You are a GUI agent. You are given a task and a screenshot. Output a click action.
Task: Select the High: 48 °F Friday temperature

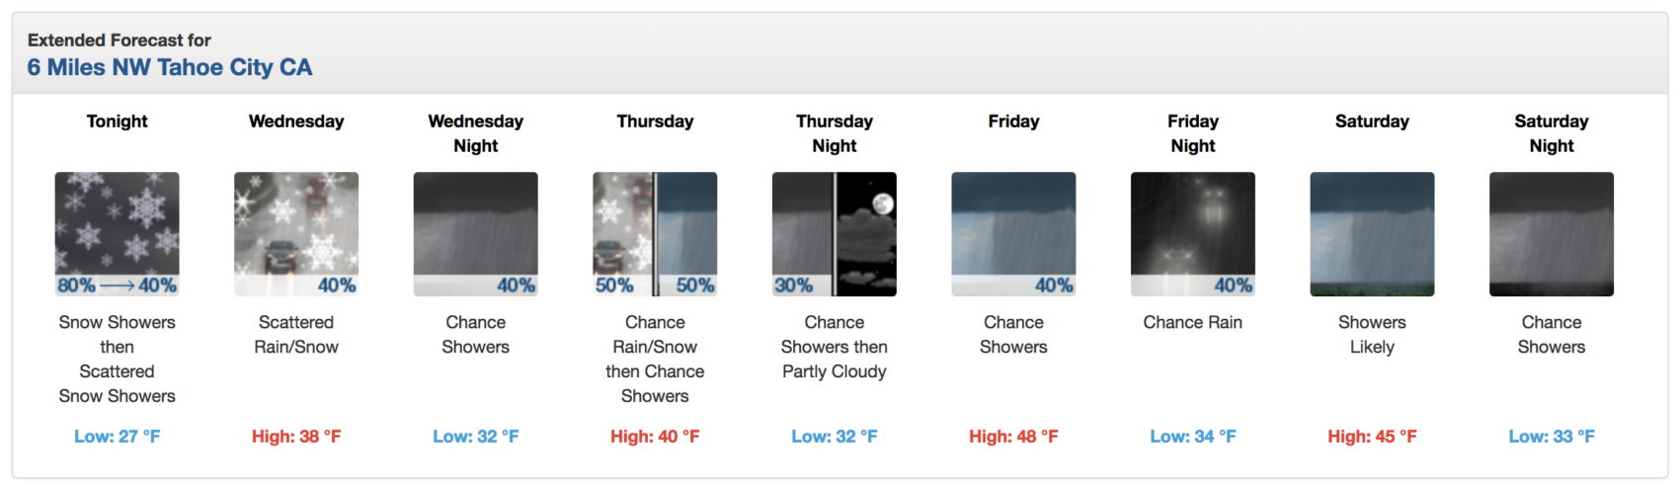tap(1013, 437)
